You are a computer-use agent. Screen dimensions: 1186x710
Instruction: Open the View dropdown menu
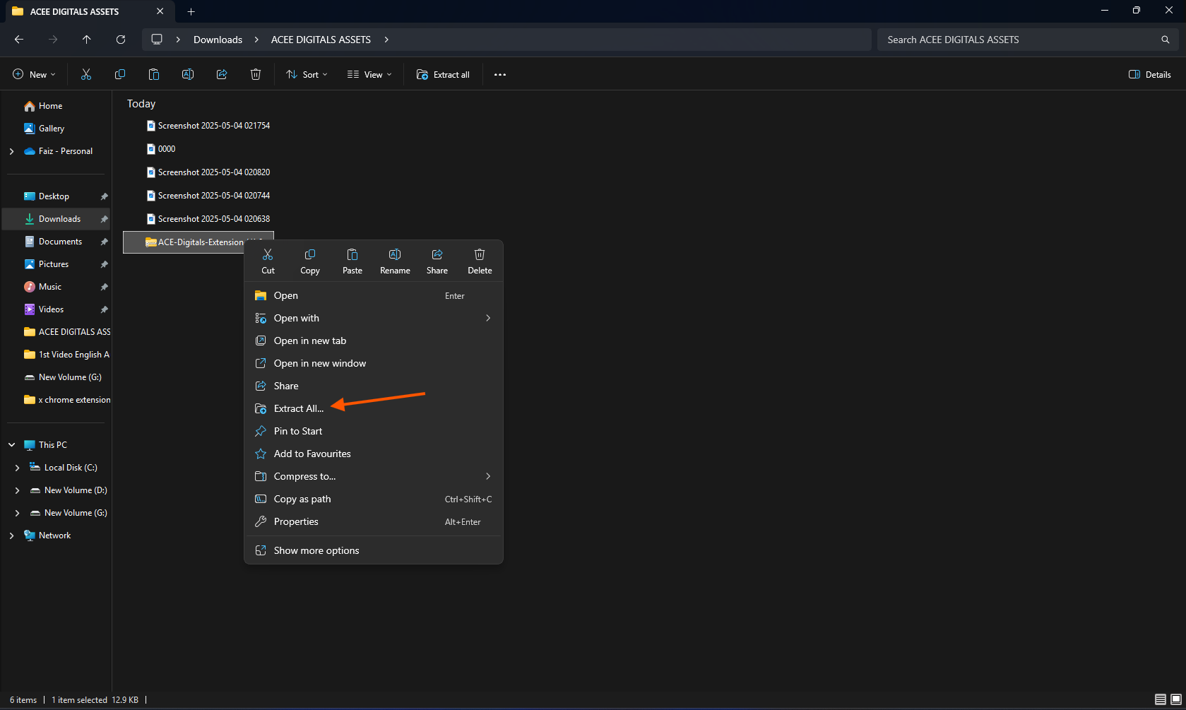click(x=369, y=75)
